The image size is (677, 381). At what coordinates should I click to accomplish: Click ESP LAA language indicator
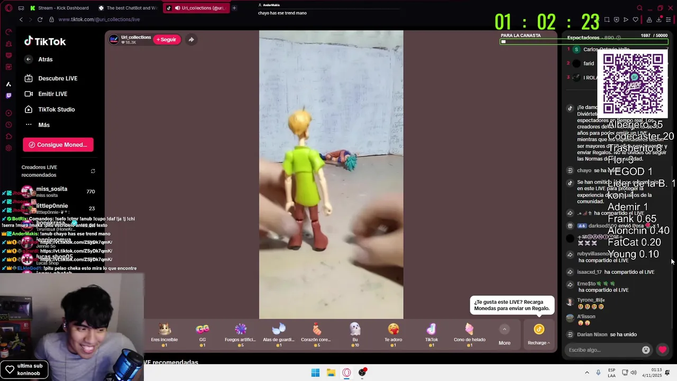(x=611, y=373)
